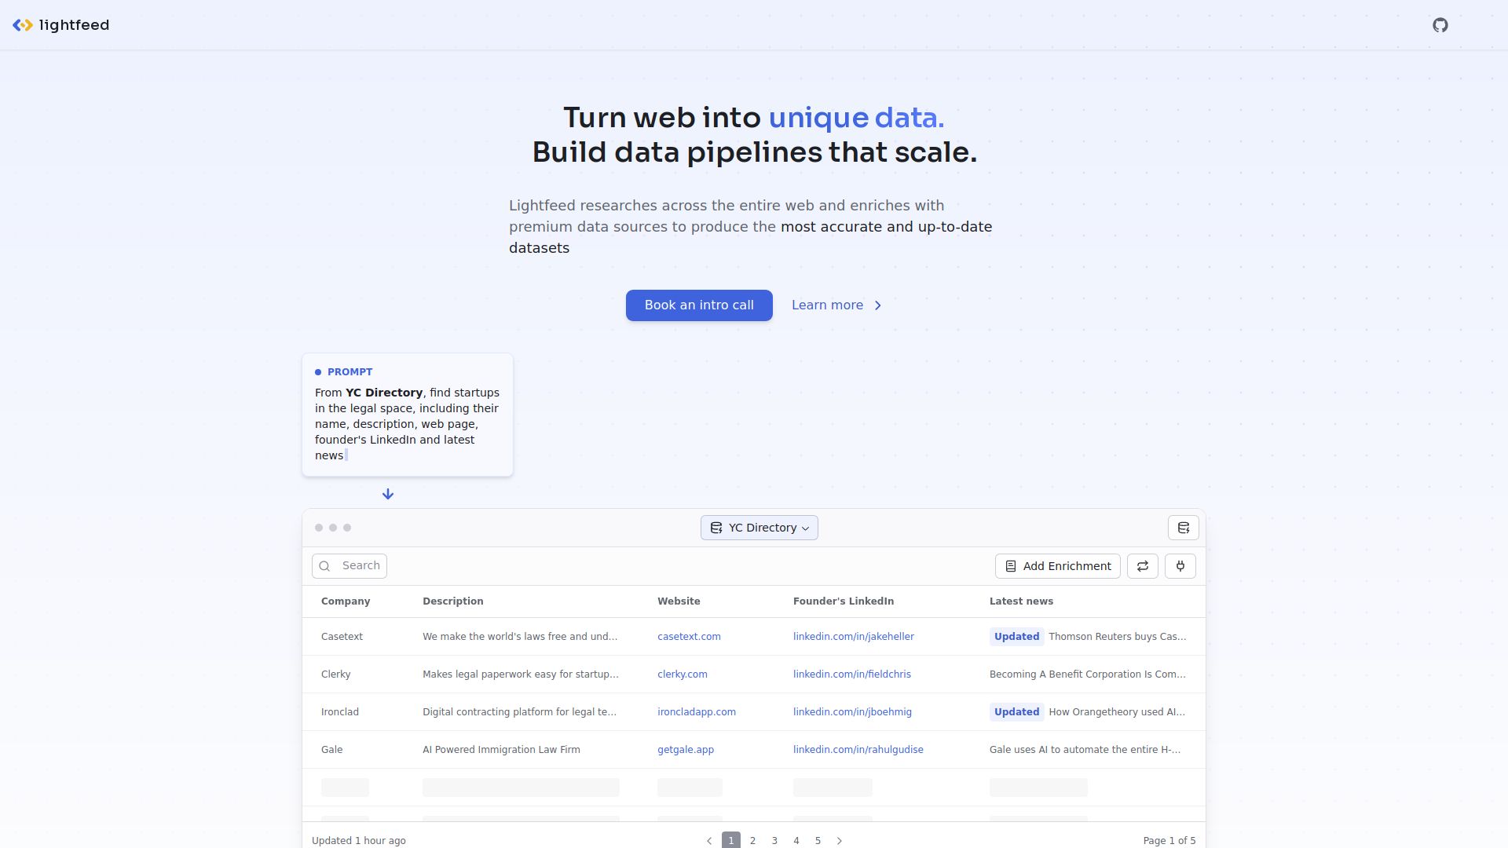Viewport: 1508px width, 848px height.
Task: Click the plug integration icon button
Action: 1180,566
